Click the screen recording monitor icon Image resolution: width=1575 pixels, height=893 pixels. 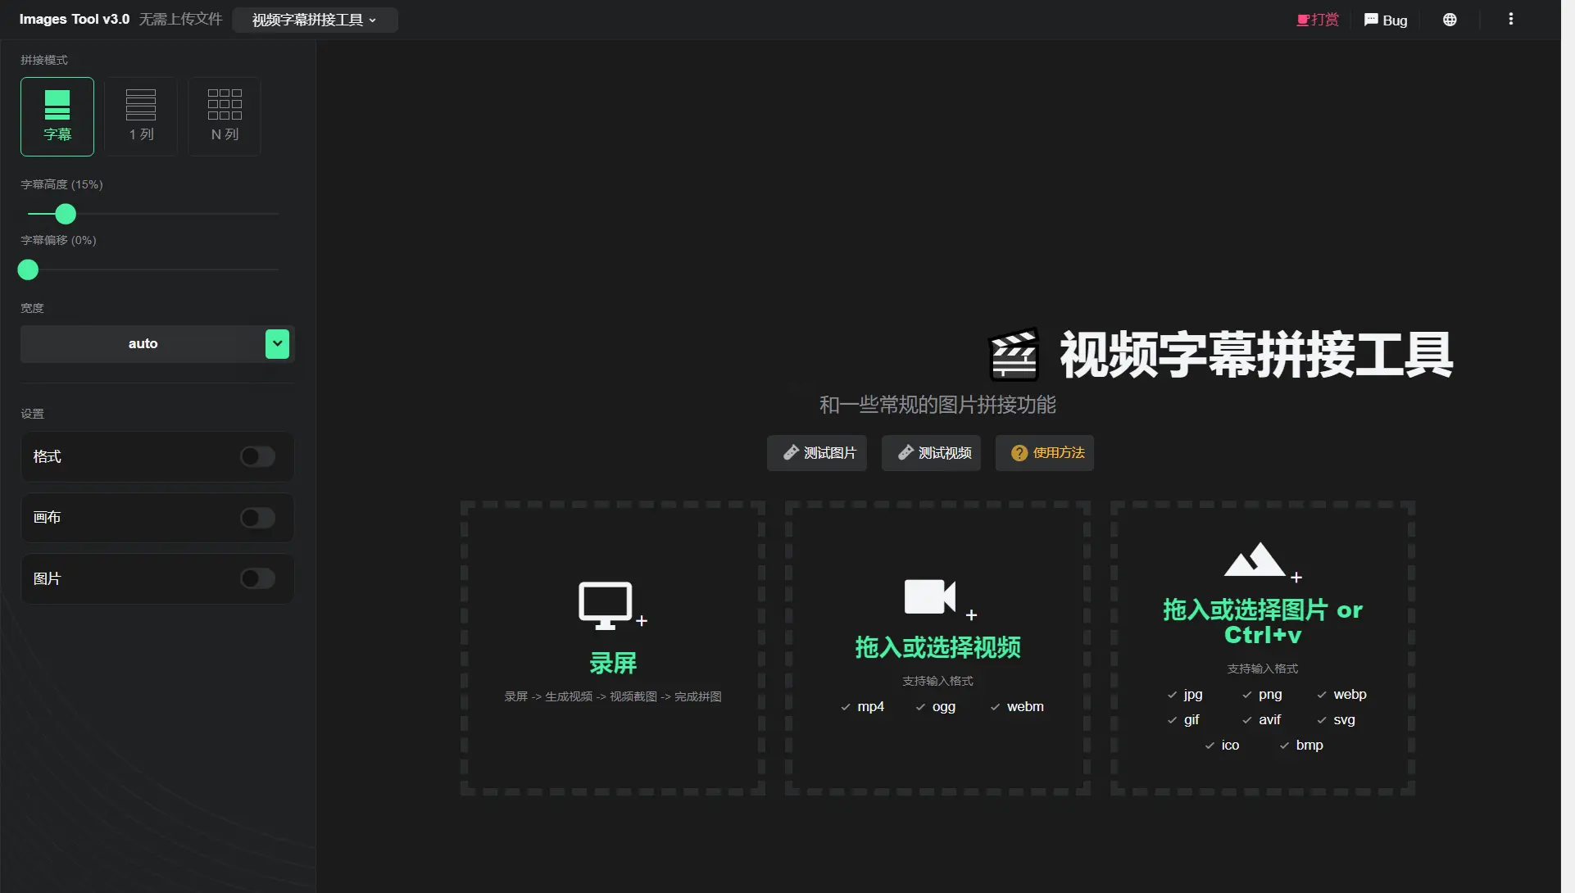coord(606,605)
